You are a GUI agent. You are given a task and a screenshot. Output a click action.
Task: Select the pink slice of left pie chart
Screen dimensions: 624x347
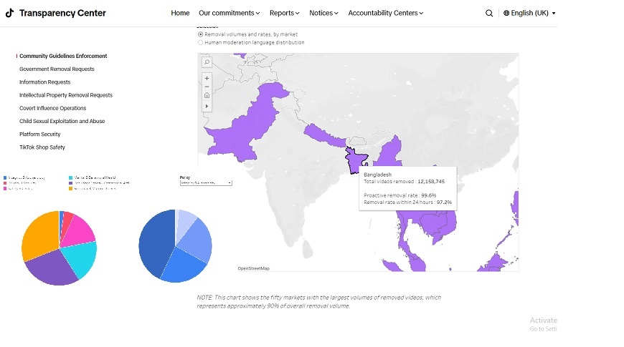[x=80, y=233]
